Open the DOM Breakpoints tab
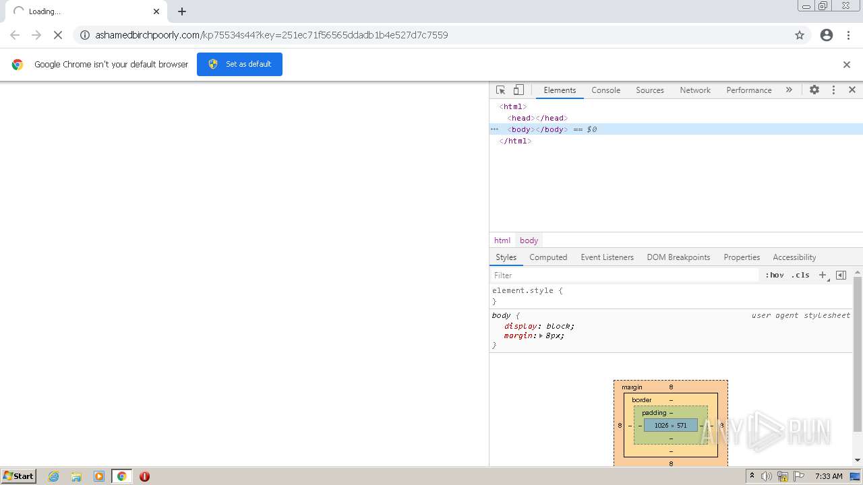The width and height of the screenshot is (863, 485). (678, 257)
